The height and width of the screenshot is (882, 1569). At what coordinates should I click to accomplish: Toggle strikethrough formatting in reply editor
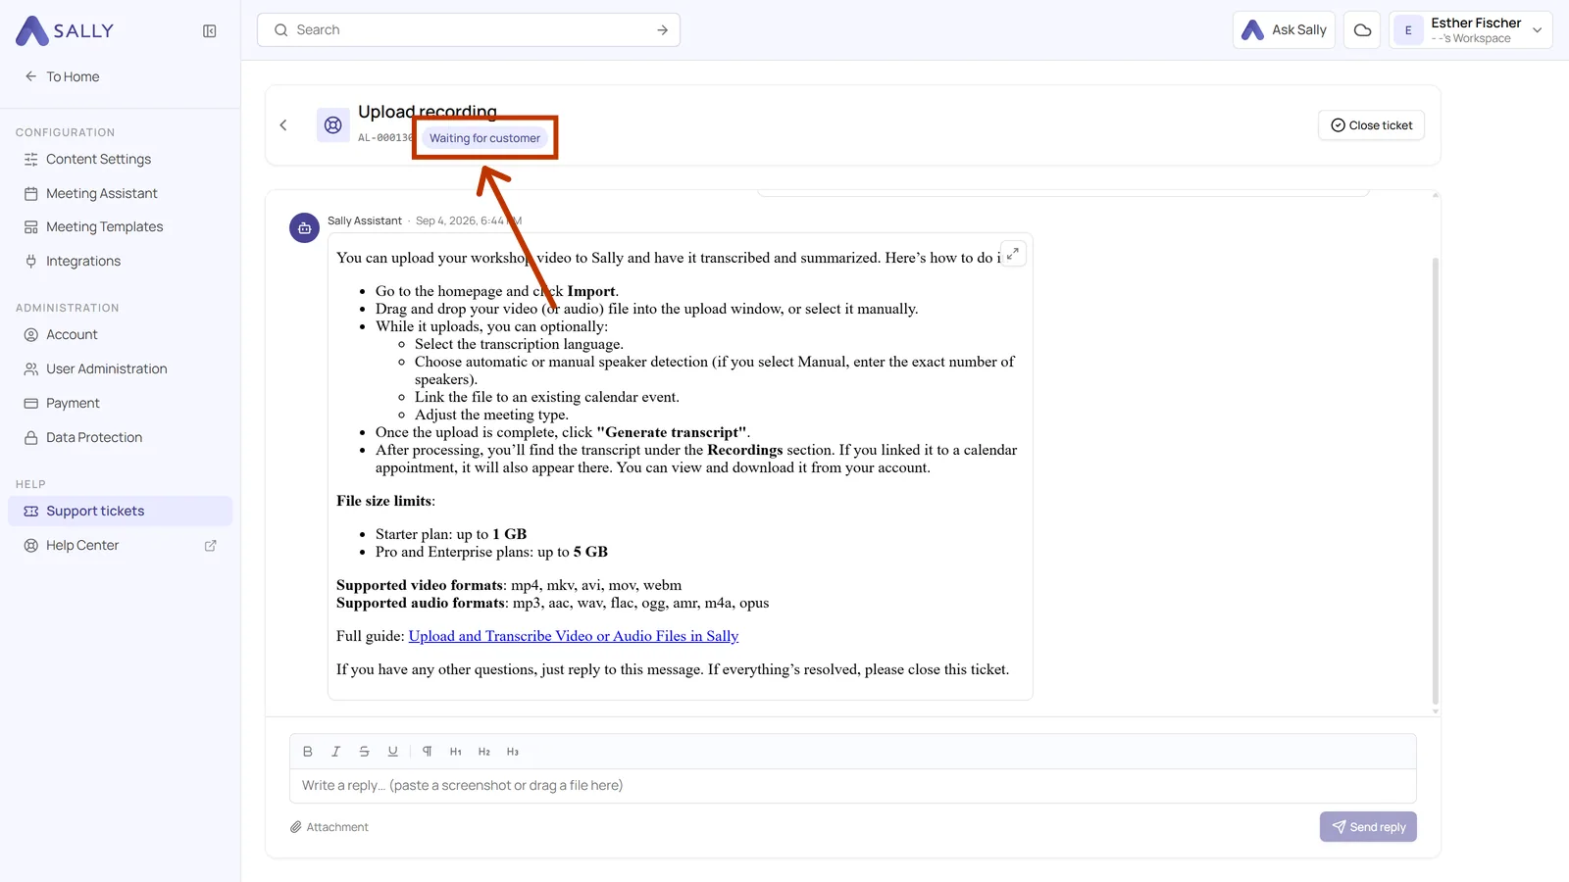click(x=364, y=752)
